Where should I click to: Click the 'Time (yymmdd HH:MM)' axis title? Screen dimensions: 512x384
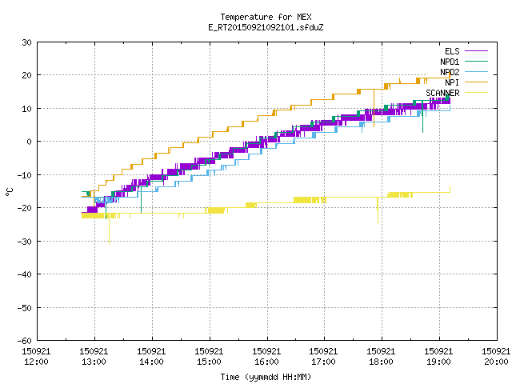(x=266, y=377)
